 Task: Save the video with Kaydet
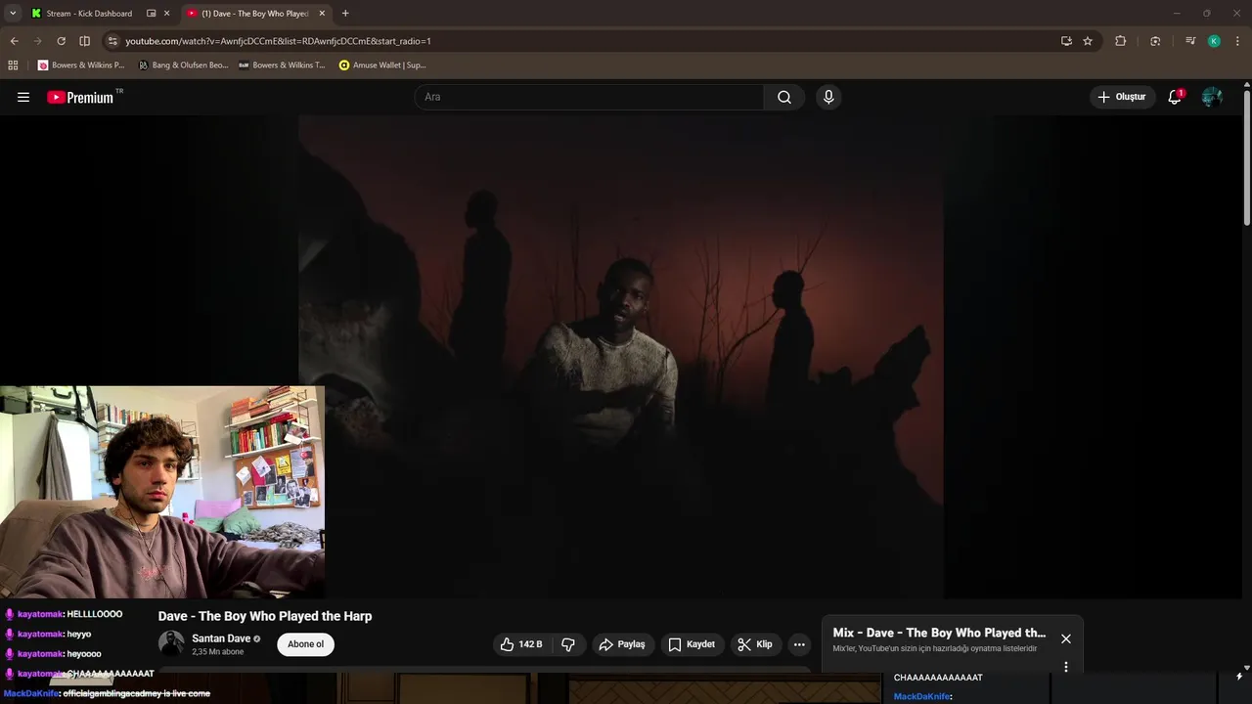click(692, 644)
